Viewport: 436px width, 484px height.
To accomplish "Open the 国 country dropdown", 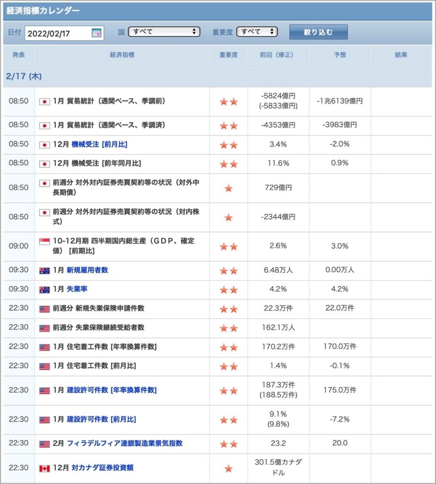I will click(x=164, y=32).
